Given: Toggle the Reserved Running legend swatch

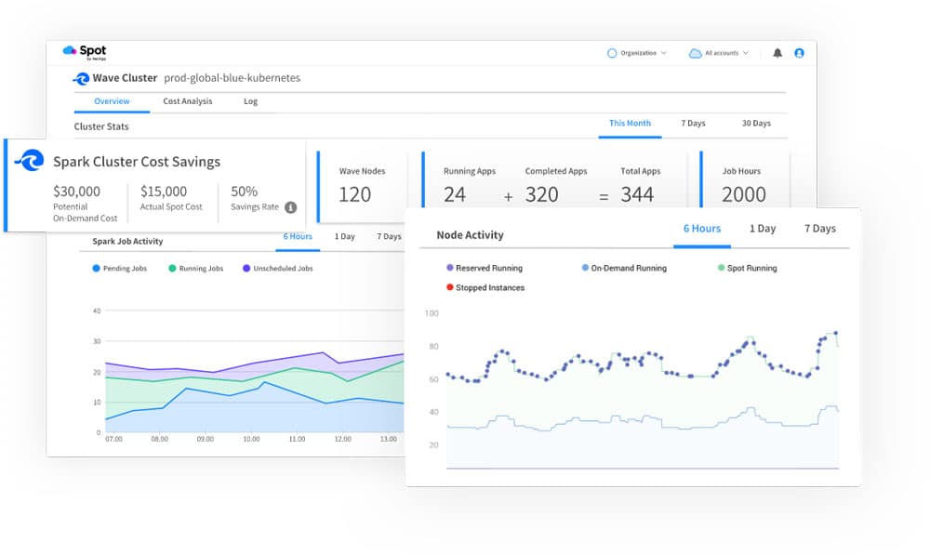Looking at the screenshot, I should pos(449,268).
